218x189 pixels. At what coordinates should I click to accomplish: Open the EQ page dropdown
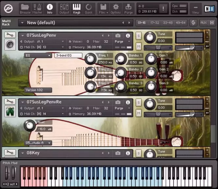pyautogui.click(x=38, y=55)
